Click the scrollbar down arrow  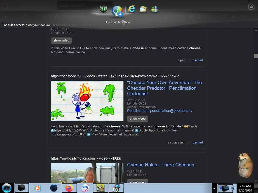coord(256,181)
